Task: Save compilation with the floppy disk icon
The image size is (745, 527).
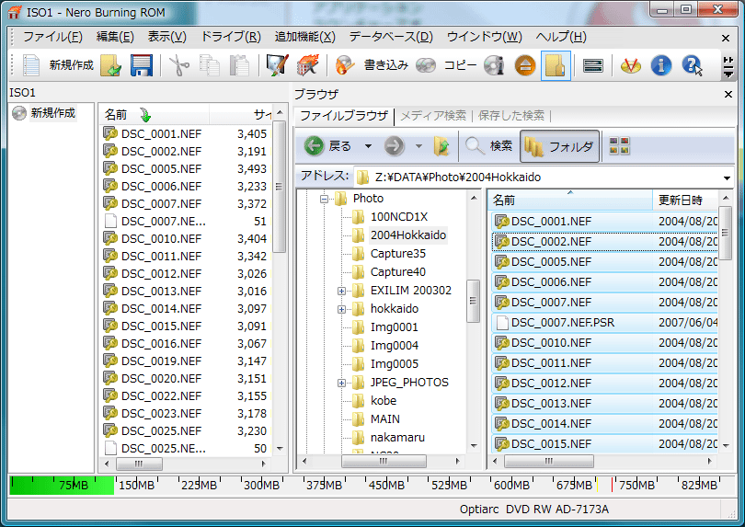Action: [142, 65]
